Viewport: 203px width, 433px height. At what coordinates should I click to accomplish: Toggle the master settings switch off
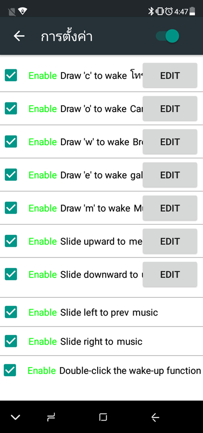pos(167,36)
